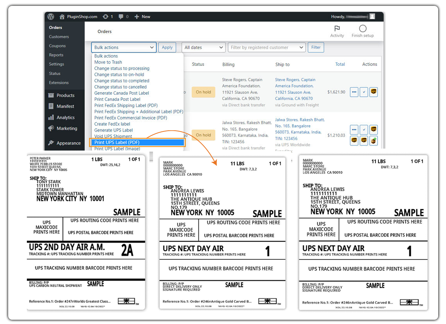Select Print UPS Label (PDF) from bulk actions
This screenshot has height=324, width=446.
tap(117, 142)
